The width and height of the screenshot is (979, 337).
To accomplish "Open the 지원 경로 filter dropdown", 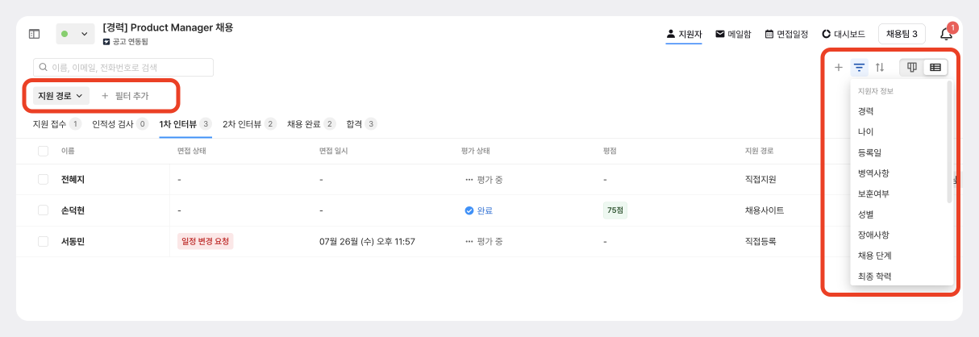I will pyautogui.click(x=60, y=96).
